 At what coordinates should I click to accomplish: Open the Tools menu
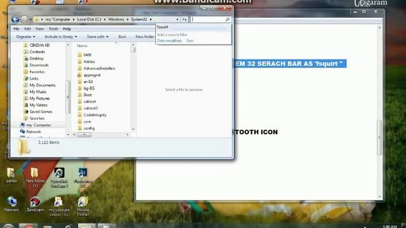point(53,28)
